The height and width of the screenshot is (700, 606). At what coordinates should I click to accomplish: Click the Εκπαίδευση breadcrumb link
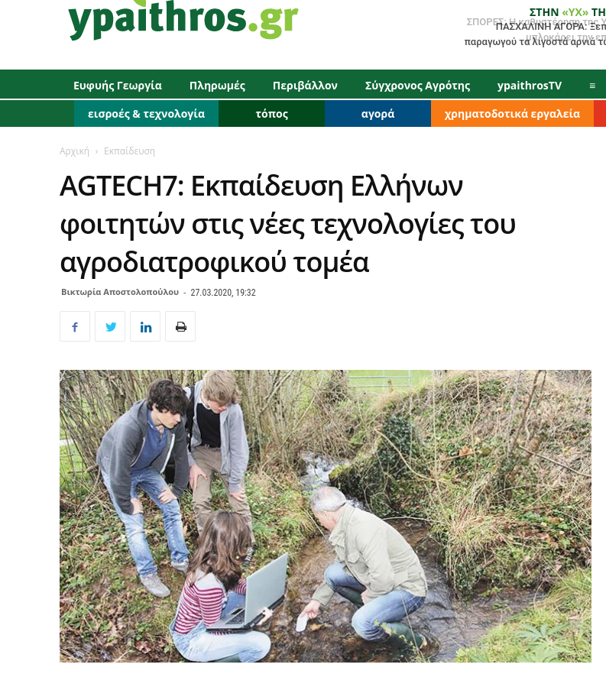pyautogui.click(x=129, y=151)
